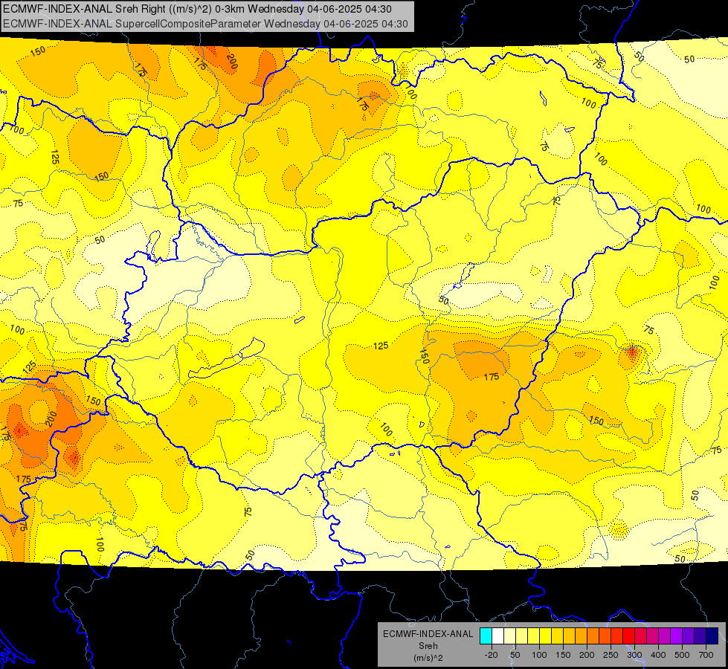Select the legend swatch just right of 500 tick
This screenshot has width=728, height=669.
[689, 636]
